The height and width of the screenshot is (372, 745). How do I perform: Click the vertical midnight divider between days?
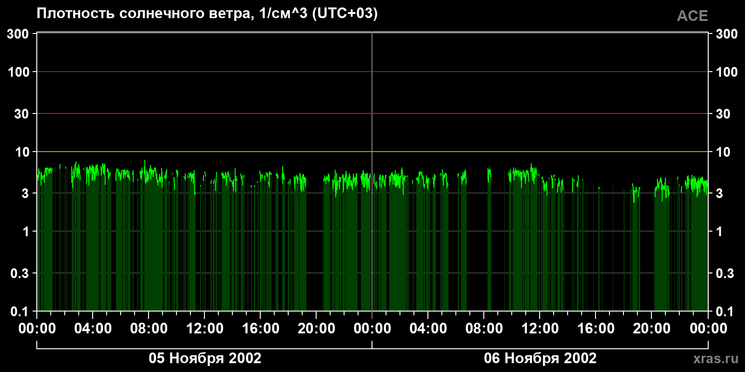(x=372, y=172)
